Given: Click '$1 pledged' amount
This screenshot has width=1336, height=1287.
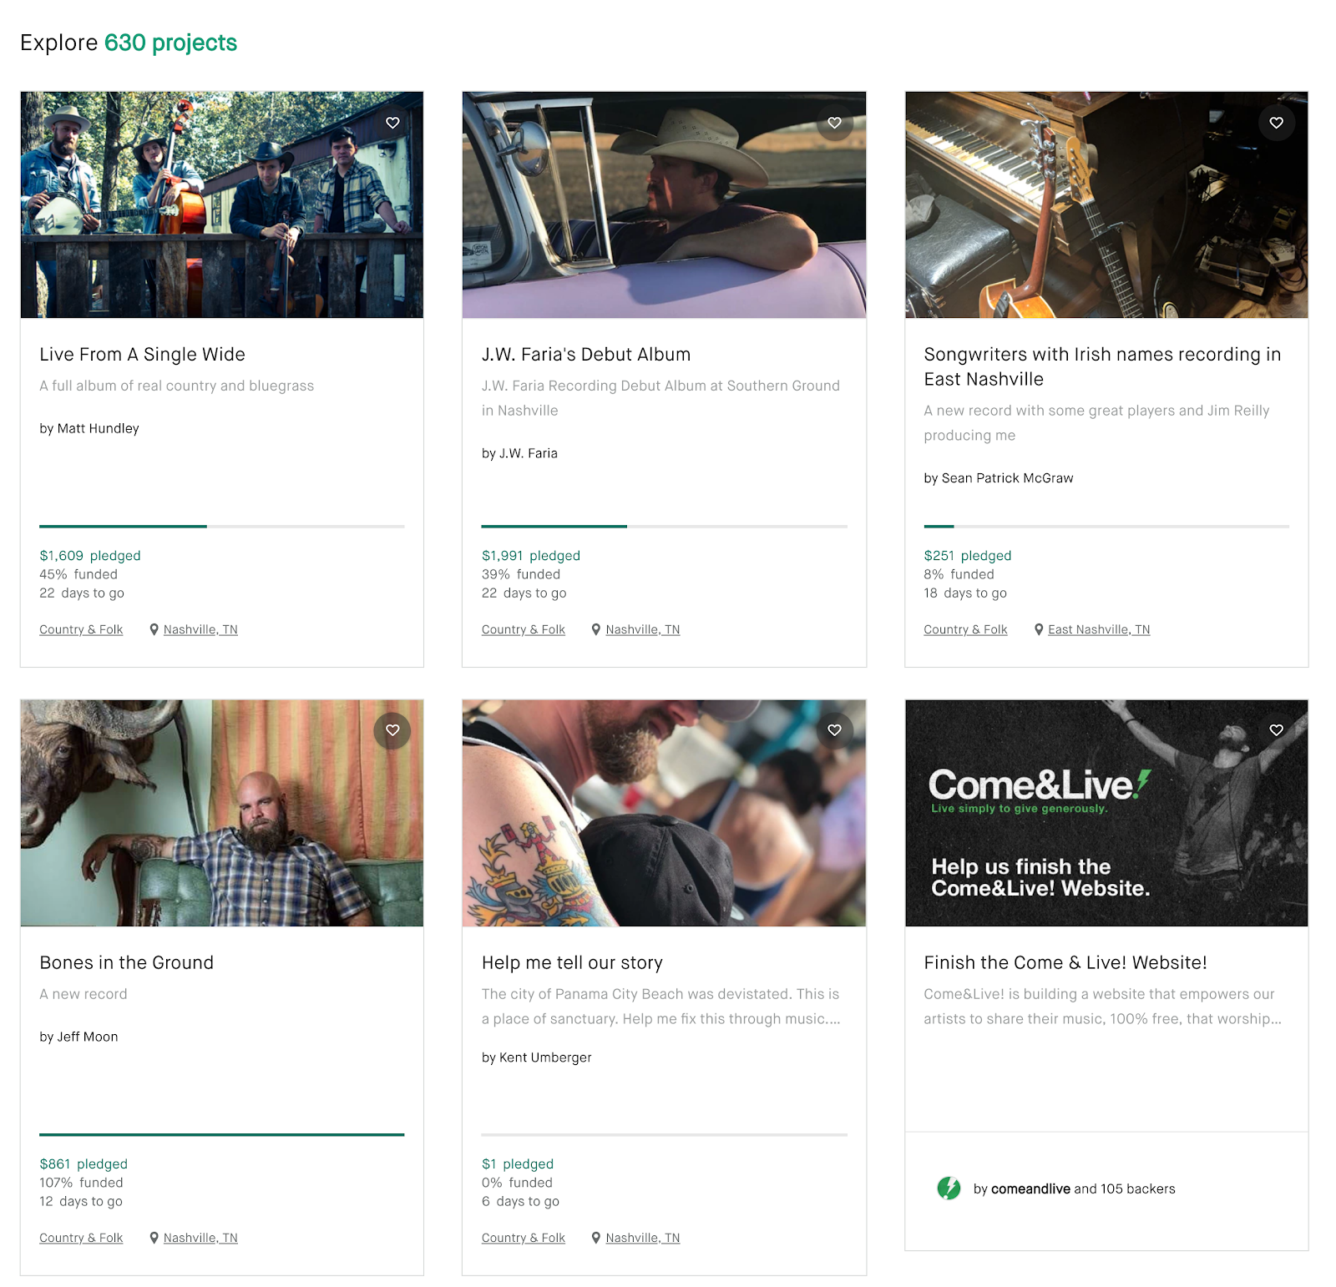Looking at the screenshot, I should (x=518, y=1164).
